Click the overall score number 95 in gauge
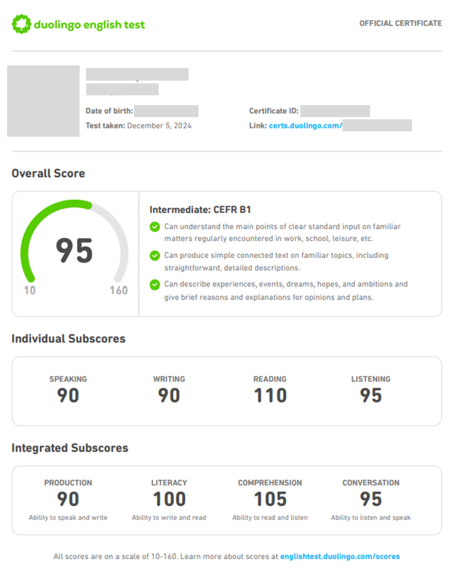The width and height of the screenshot is (453, 573). 74,251
